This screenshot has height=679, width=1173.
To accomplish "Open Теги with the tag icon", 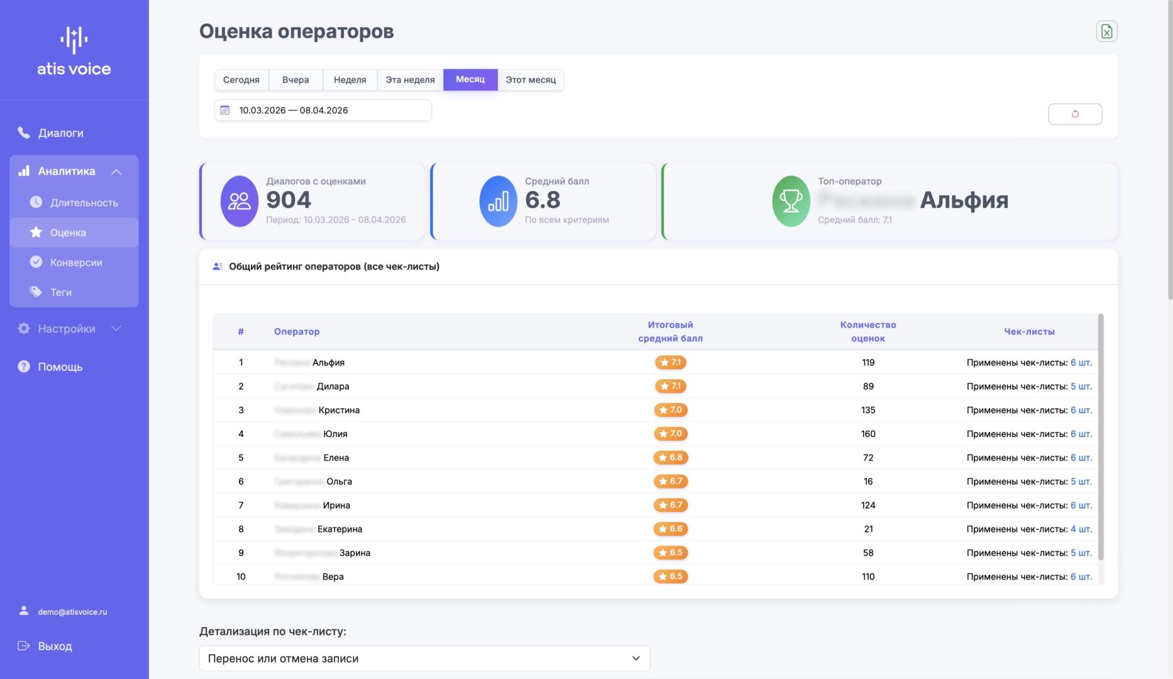I will tap(36, 292).
